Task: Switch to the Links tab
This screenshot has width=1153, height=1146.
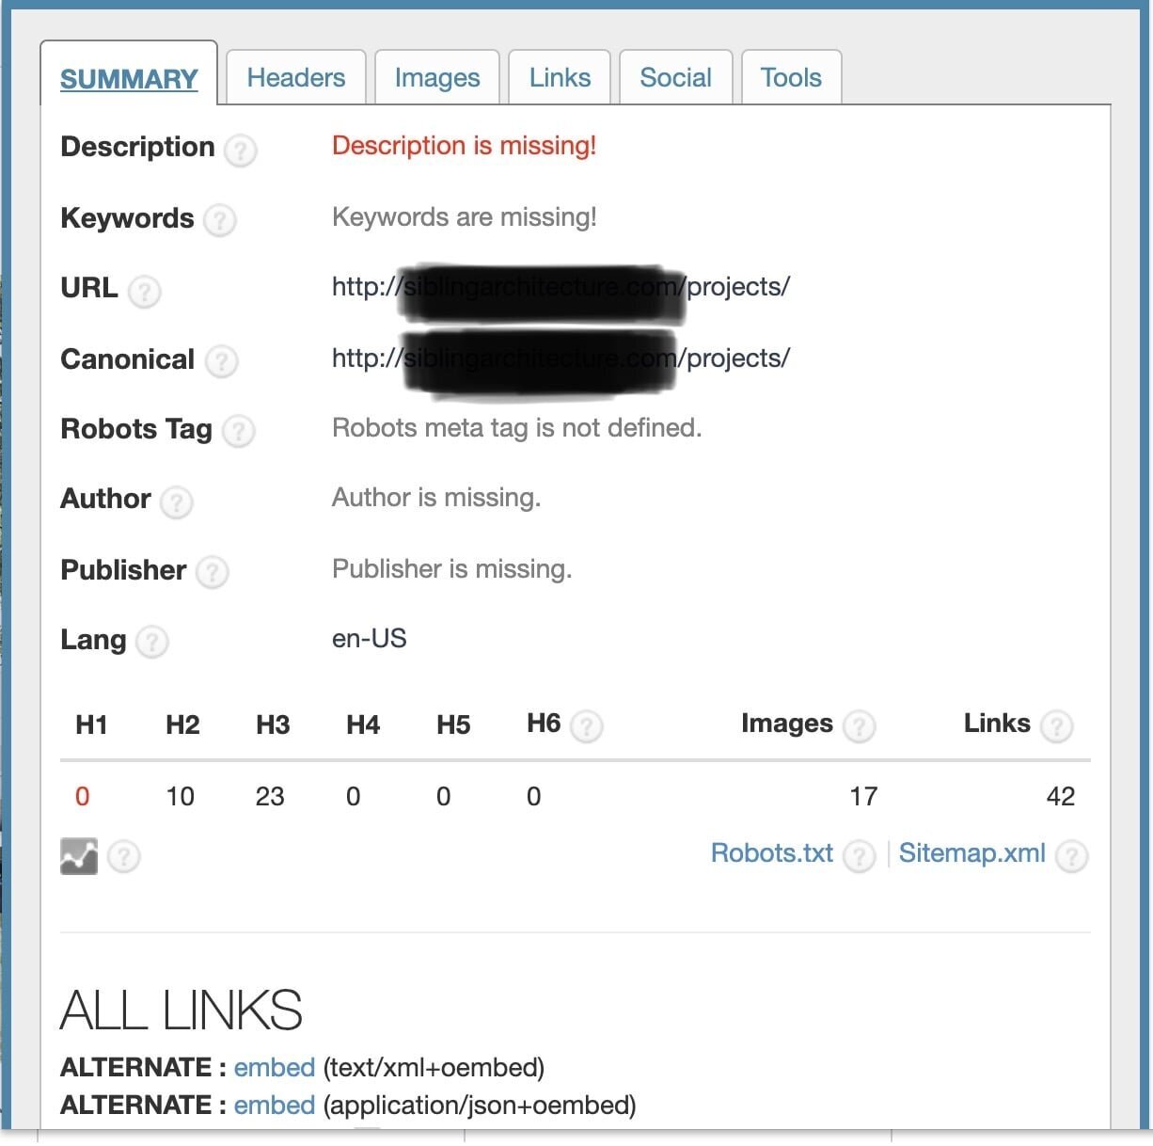Action: click(x=560, y=77)
